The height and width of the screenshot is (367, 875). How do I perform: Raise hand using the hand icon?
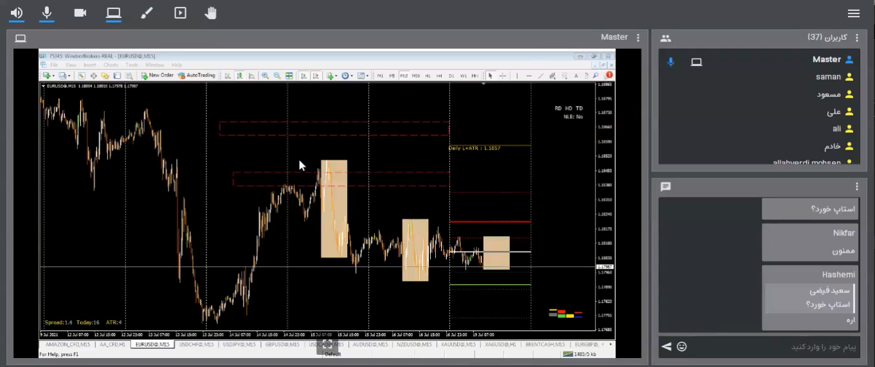211,13
